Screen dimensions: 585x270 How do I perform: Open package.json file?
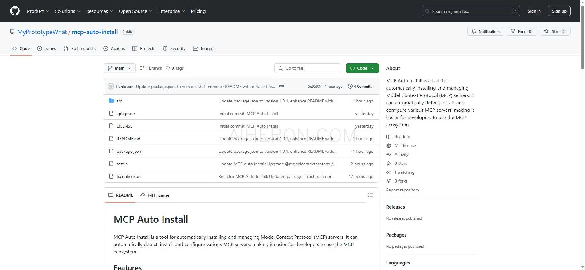[x=129, y=151]
